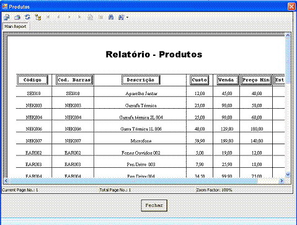The height and width of the screenshot is (225, 297).
Task: Click the Fechar button
Action: pos(154,205)
